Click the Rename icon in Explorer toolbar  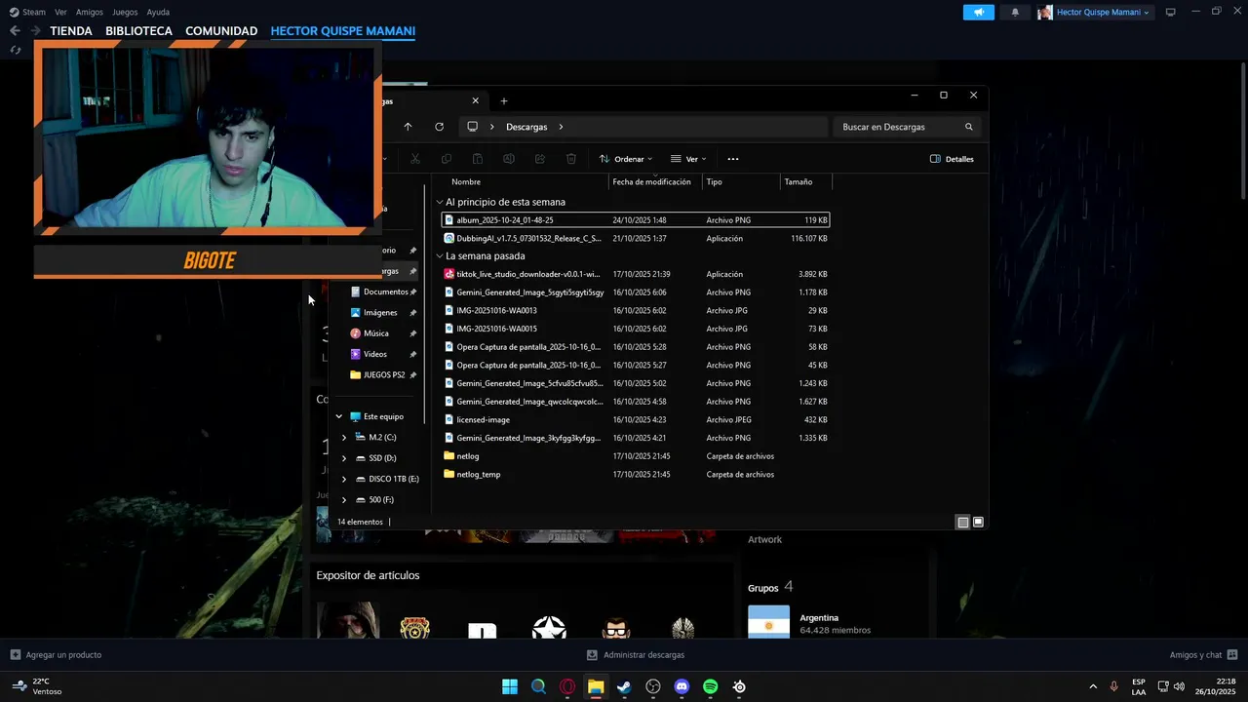tap(509, 159)
